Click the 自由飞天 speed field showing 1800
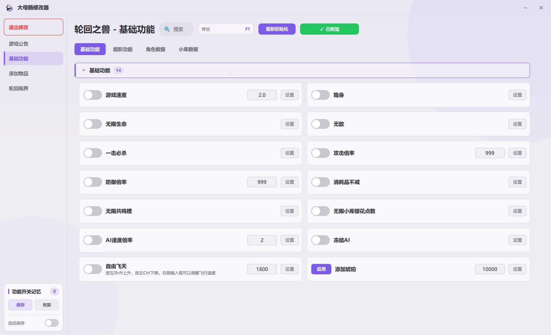551x335 pixels. pos(262,269)
